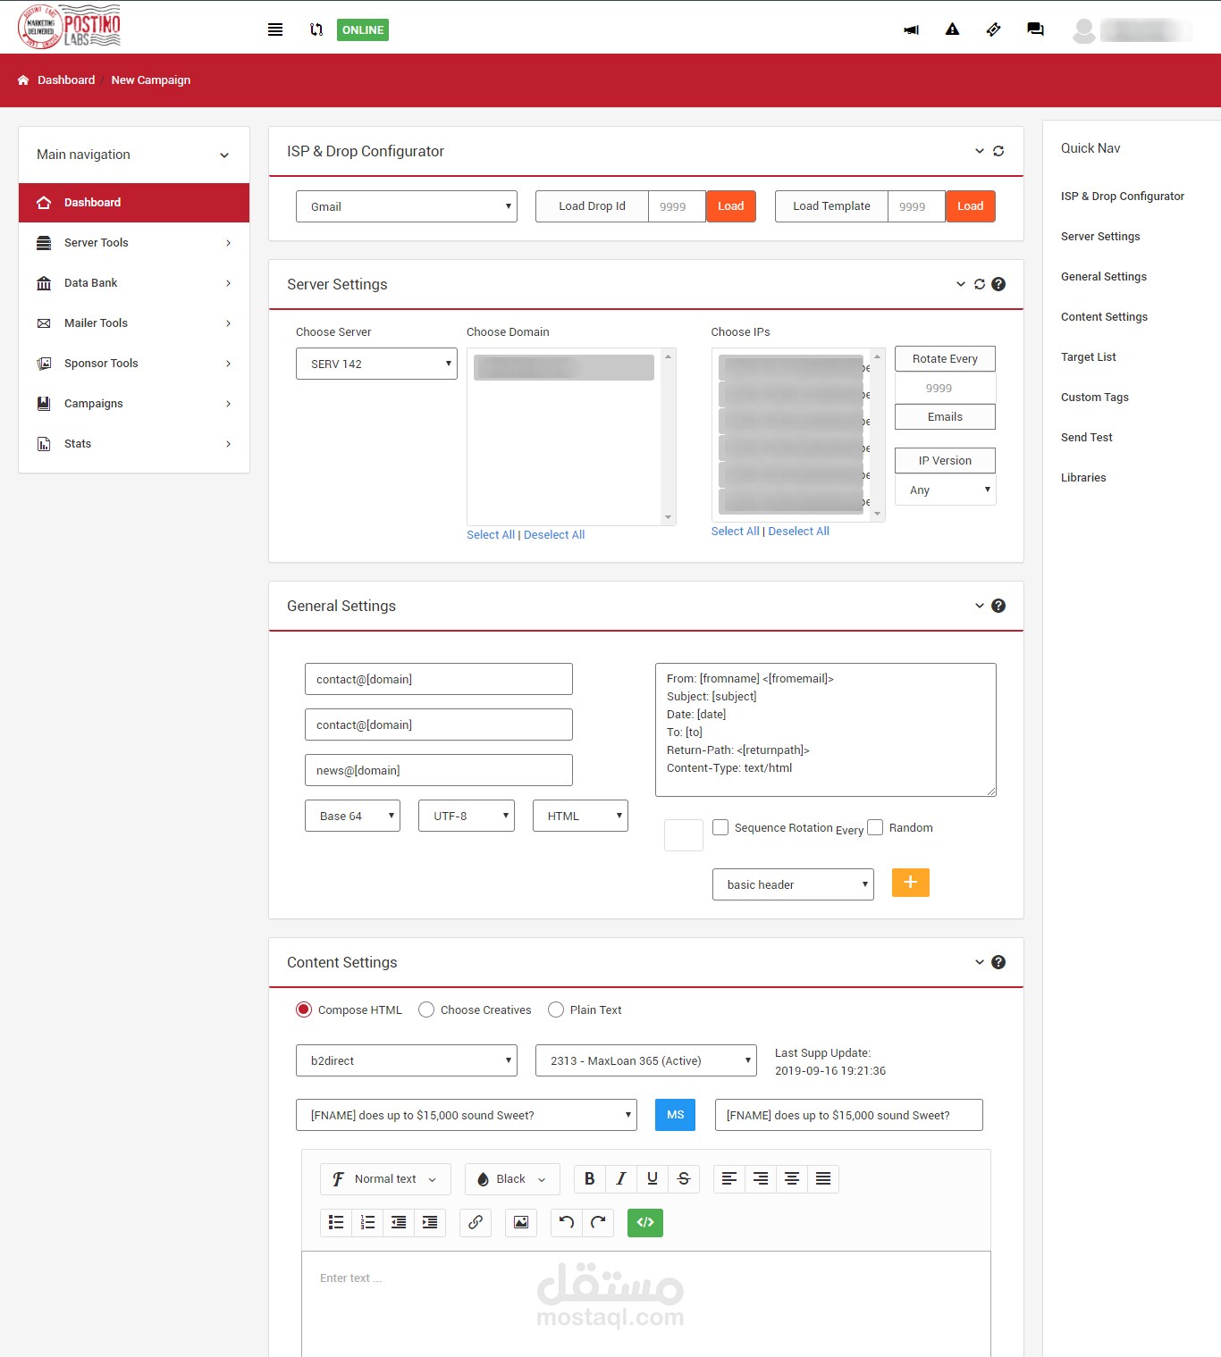
Task: Select the Plain Text radio button
Action: click(556, 1009)
